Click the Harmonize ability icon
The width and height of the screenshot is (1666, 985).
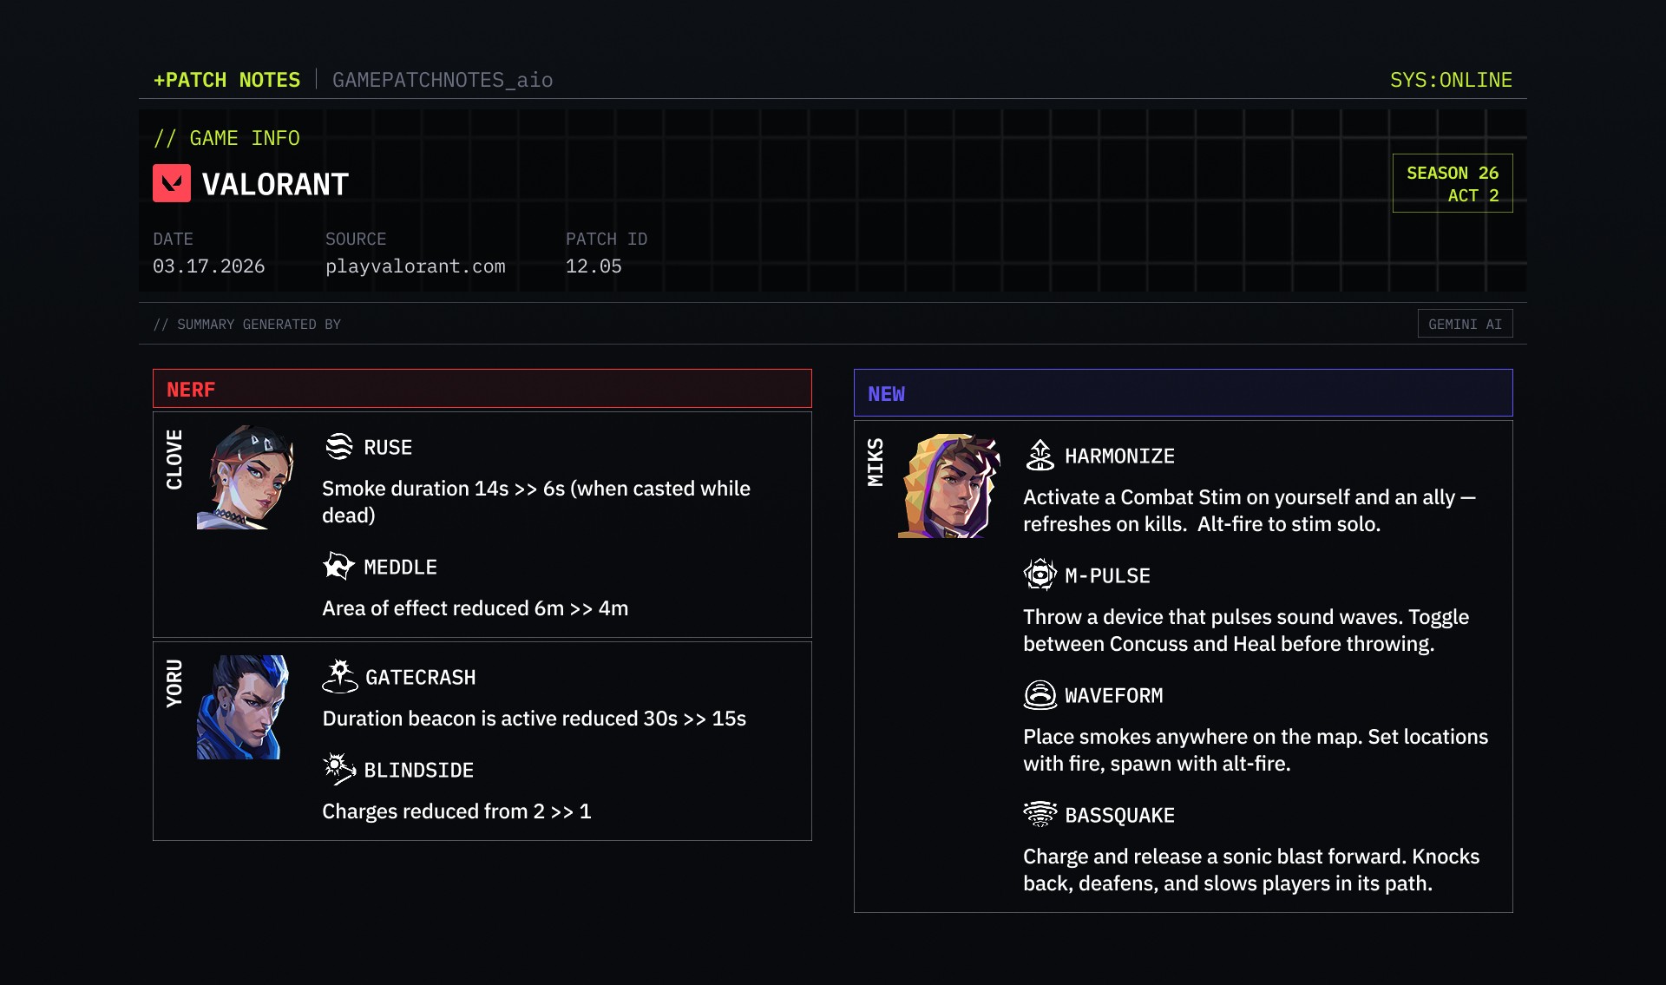coord(1040,456)
